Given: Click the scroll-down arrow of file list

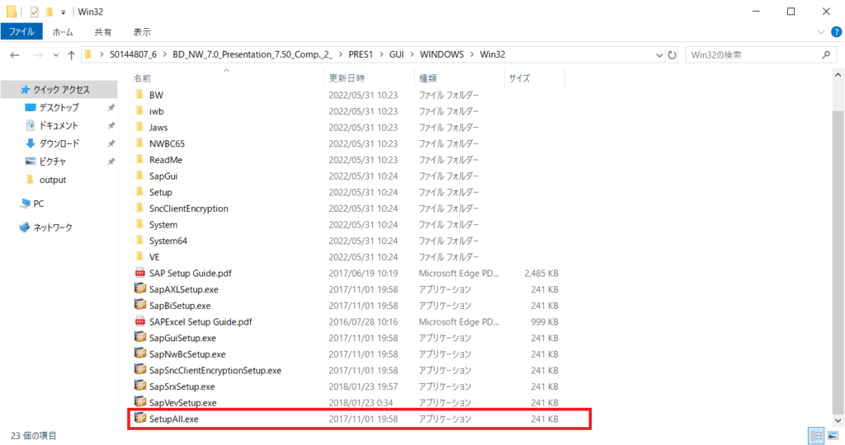Looking at the screenshot, I should click(838, 421).
